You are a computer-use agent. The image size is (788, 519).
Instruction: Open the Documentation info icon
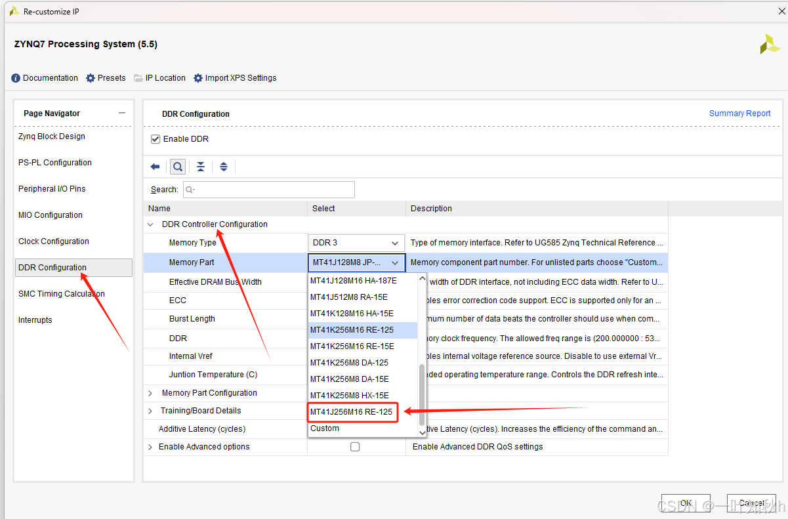pyautogui.click(x=16, y=78)
